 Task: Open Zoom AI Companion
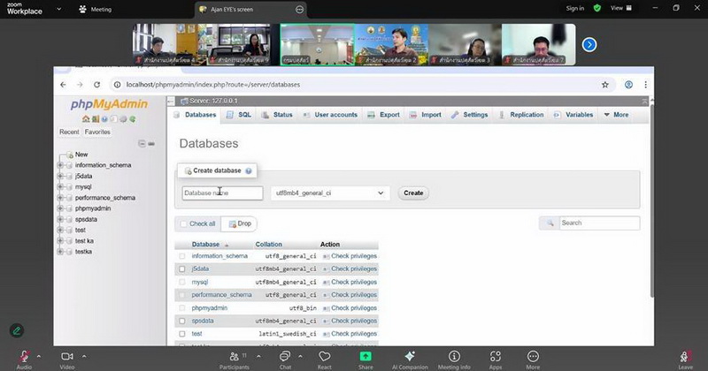click(x=410, y=360)
